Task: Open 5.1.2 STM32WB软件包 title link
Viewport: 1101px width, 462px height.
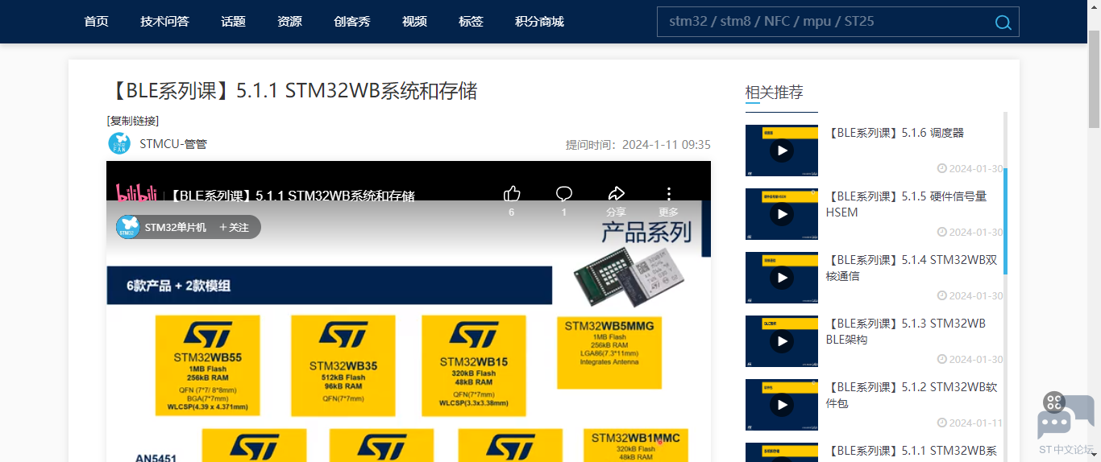Action: pyautogui.click(x=911, y=395)
